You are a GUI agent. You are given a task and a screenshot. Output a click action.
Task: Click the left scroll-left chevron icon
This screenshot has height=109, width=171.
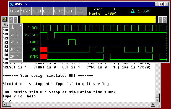11,20
